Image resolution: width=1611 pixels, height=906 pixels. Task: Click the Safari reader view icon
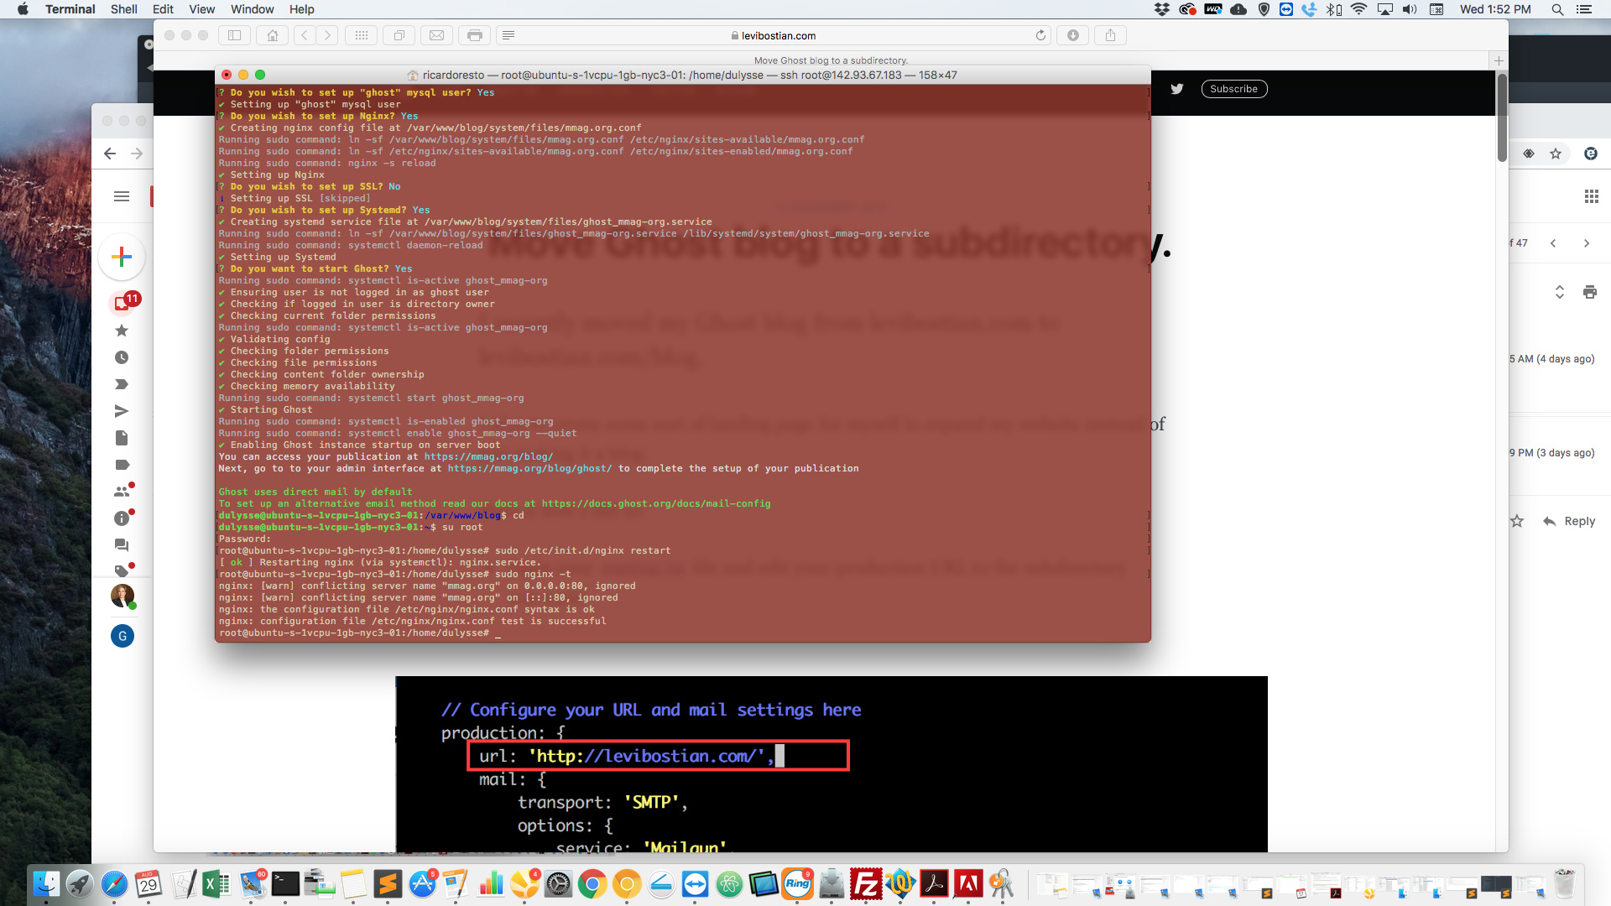coord(508,35)
